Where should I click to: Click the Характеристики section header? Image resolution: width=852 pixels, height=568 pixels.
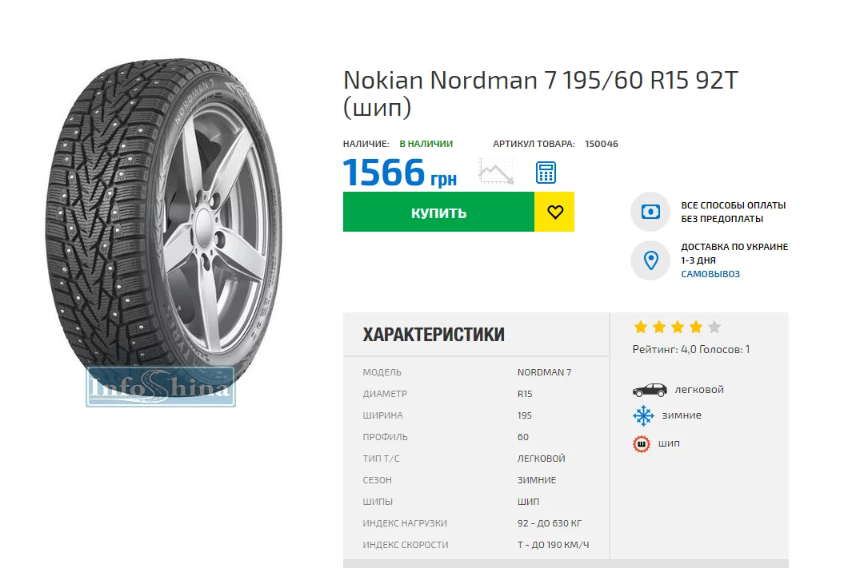[x=434, y=335]
